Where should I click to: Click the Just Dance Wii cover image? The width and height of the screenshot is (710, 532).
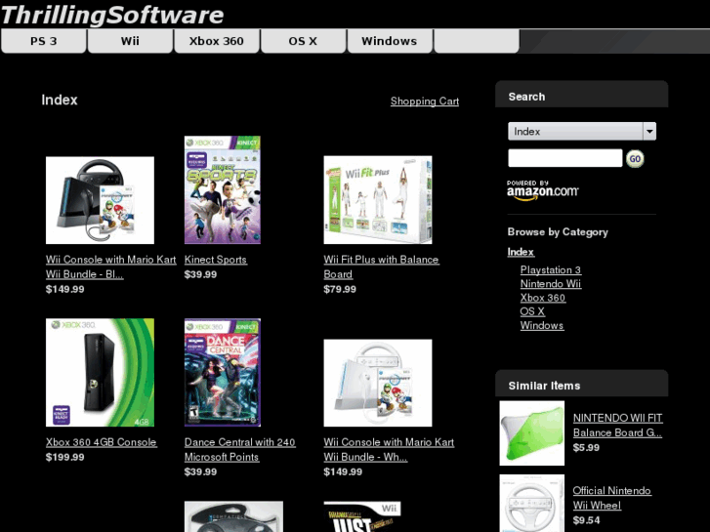362,516
